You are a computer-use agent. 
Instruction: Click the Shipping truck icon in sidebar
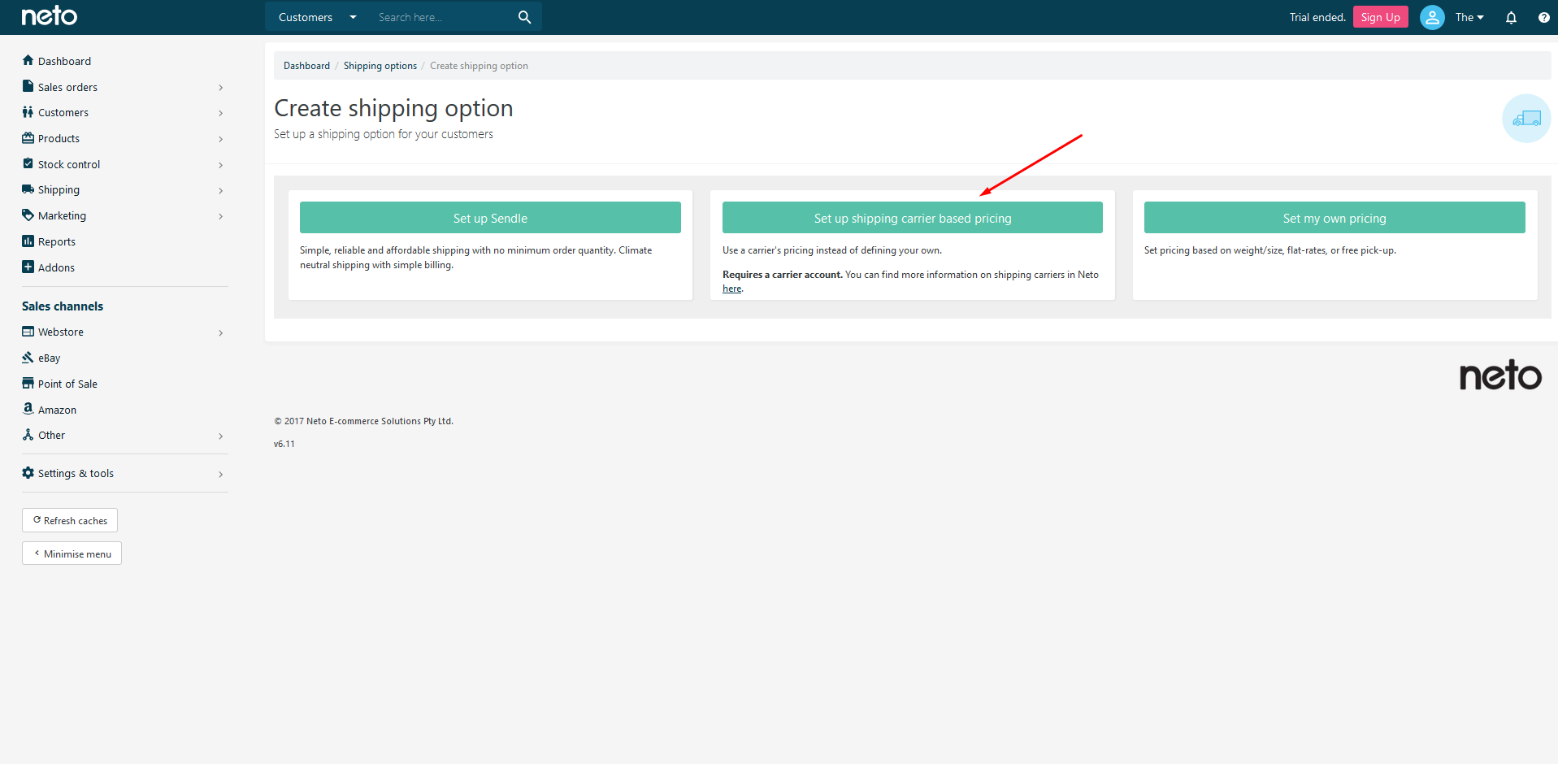pyautogui.click(x=28, y=189)
